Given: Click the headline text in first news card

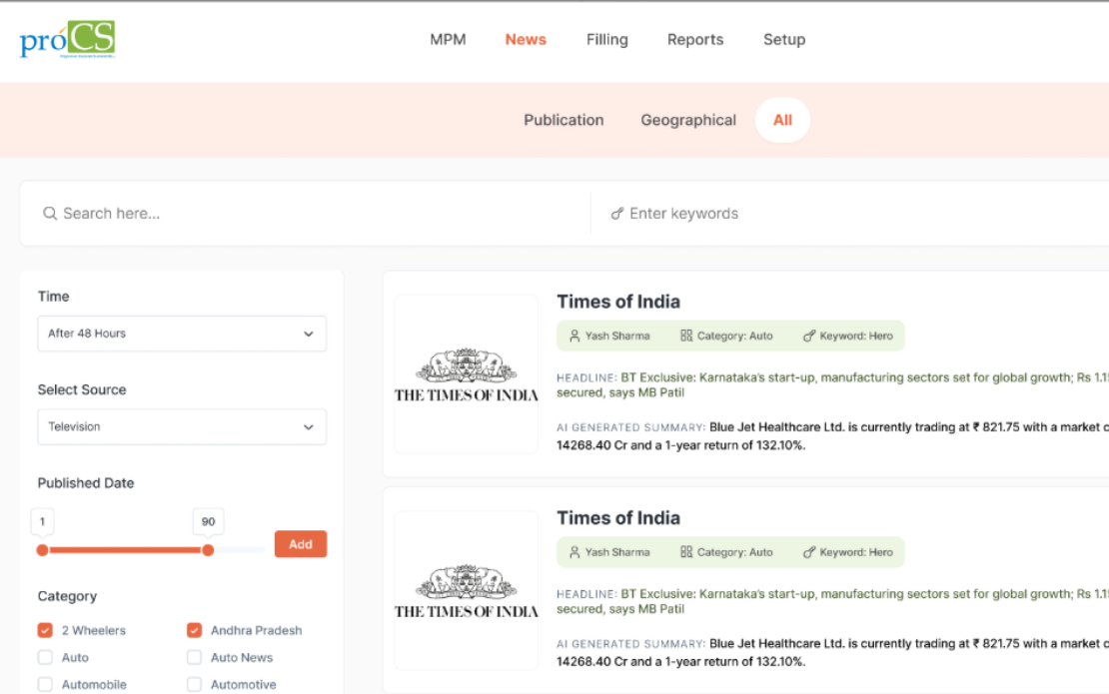Looking at the screenshot, I should click(832, 385).
